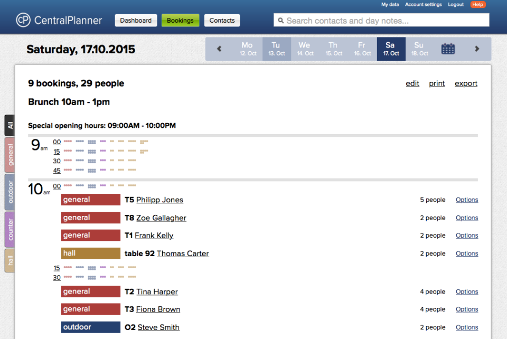Select Saturday 17 Oct tab
Screen dimensions: 507x339
pyautogui.click(x=391, y=49)
